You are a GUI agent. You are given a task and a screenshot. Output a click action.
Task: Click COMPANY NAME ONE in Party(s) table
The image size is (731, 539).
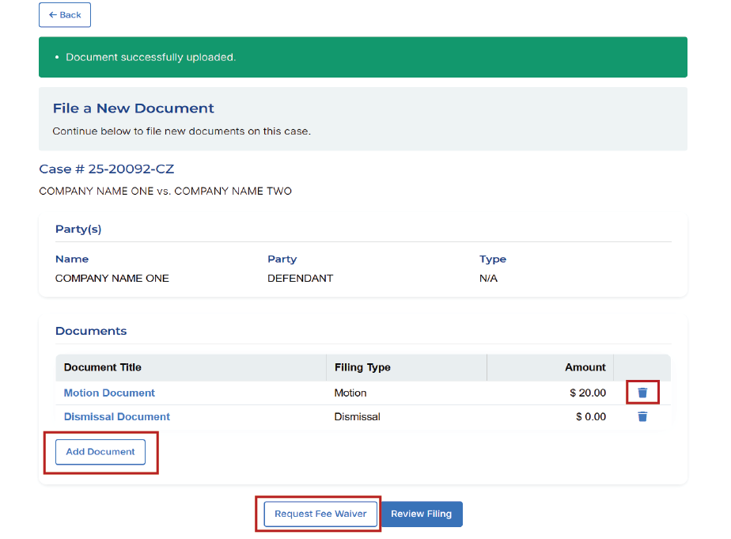click(112, 279)
